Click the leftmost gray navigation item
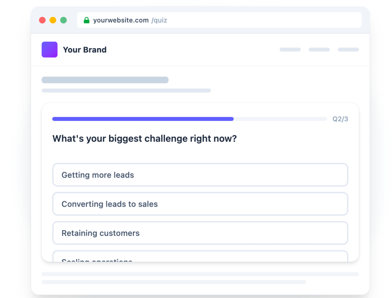Viewport: 392px width, 298px height. (x=290, y=49)
